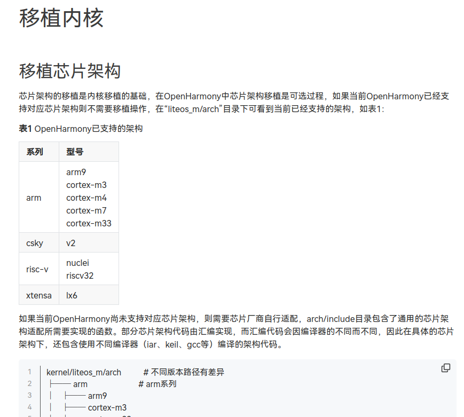Click cortex-m4 in the model table
Viewport: 464px width, 417px height.
[x=86, y=198]
